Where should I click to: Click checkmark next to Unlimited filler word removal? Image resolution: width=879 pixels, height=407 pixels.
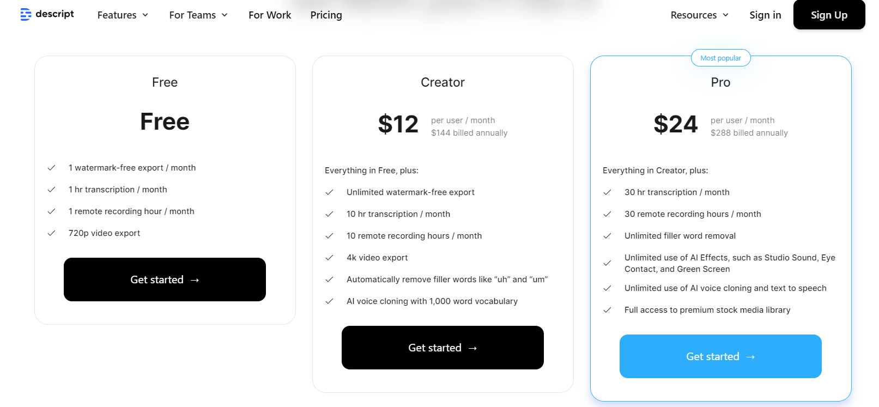tap(607, 236)
